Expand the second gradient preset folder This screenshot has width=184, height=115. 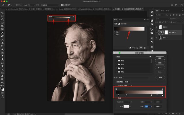(x=117, y=64)
